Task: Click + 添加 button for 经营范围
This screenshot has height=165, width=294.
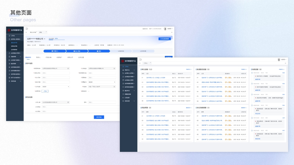Action: (45, 91)
